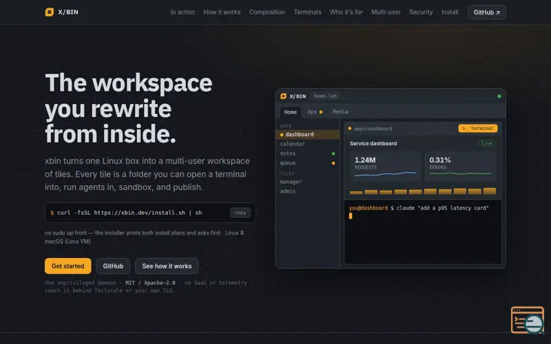Switch to the Ops tab
The image size is (551, 344).
coord(312,111)
